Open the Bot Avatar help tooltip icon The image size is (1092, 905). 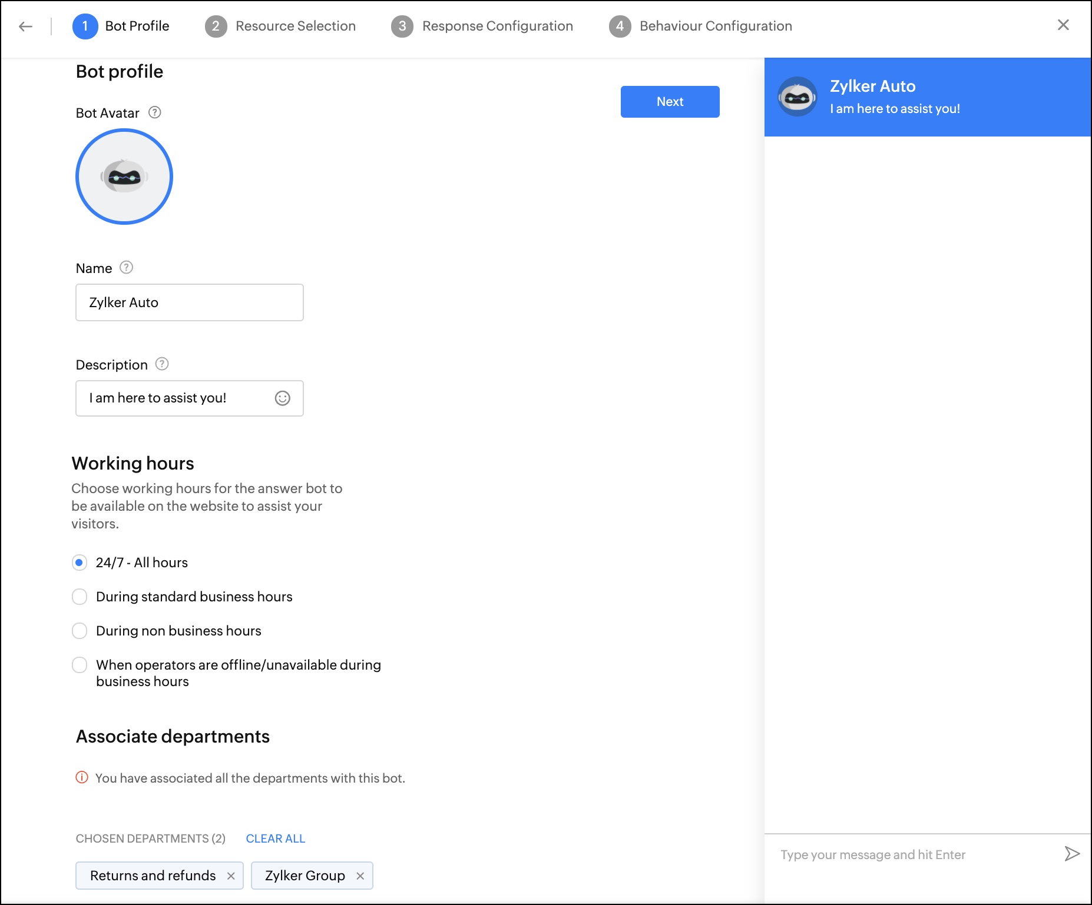pos(155,112)
